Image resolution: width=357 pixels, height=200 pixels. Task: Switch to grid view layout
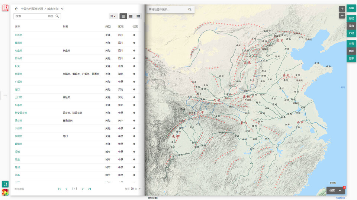click(138, 16)
